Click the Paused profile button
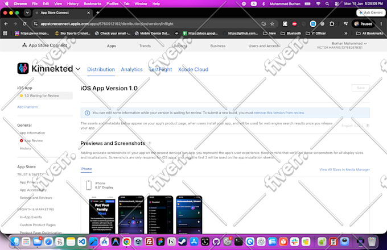This screenshot has height=250, width=387. 363,24
